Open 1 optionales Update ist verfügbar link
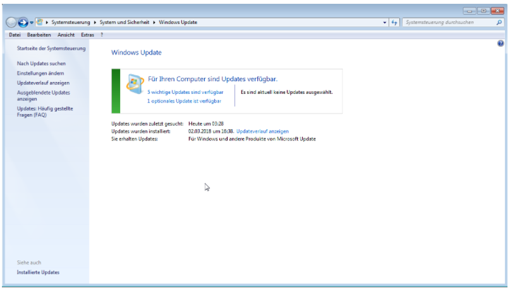Screen dimensions: 510x290 [184, 101]
